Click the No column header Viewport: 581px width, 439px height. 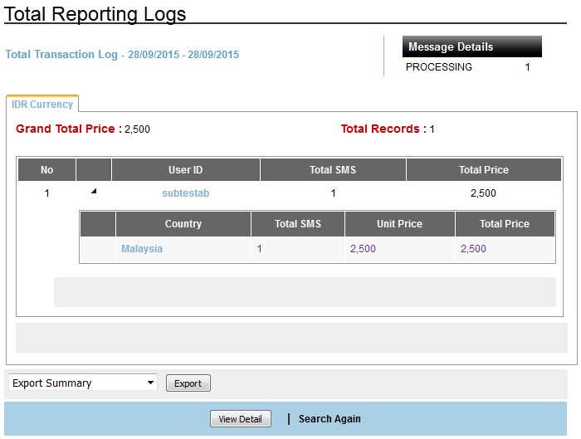click(47, 169)
